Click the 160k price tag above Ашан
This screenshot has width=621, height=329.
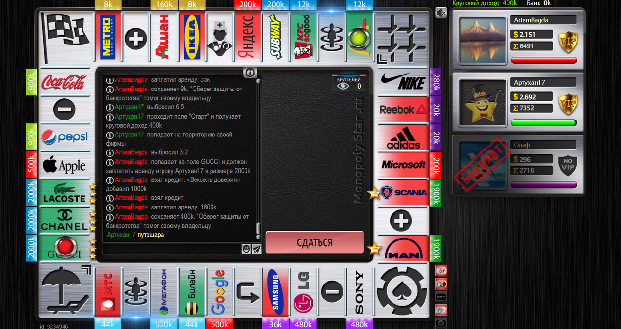coord(164,5)
